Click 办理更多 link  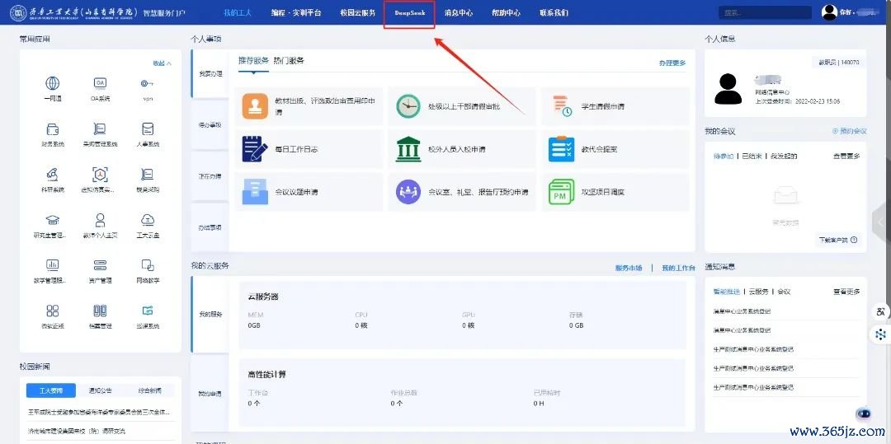tap(672, 63)
